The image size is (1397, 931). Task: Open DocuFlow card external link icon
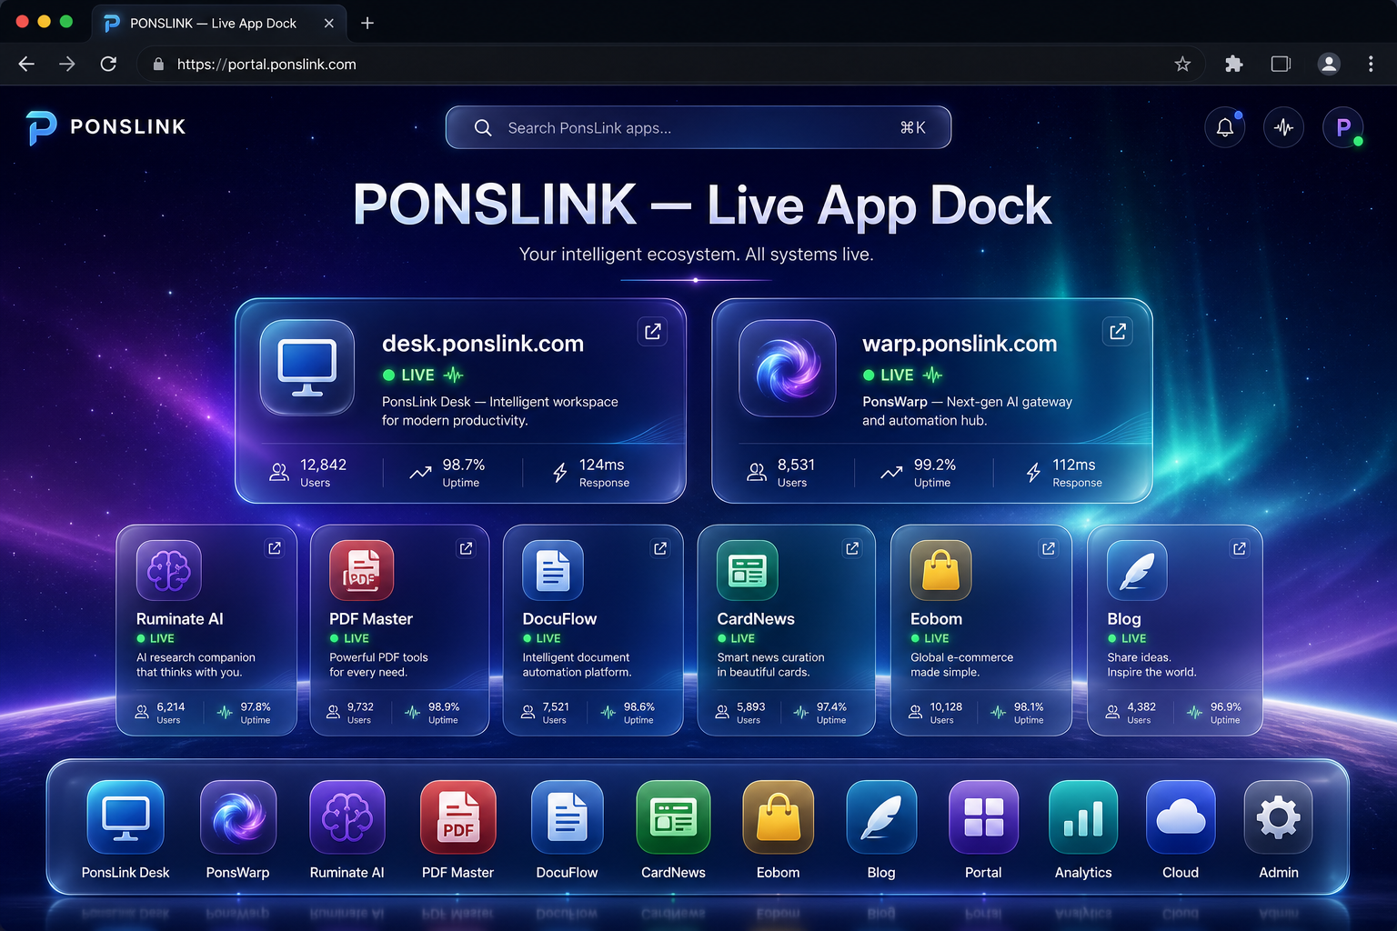coord(660,548)
